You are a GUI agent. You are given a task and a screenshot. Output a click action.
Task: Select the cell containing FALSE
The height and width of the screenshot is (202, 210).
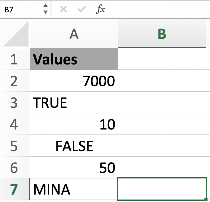(x=74, y=146)
